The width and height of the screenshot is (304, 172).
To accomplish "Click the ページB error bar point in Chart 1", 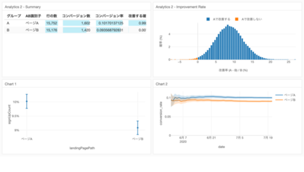I will pyautogui.click(x=138, y=128).
